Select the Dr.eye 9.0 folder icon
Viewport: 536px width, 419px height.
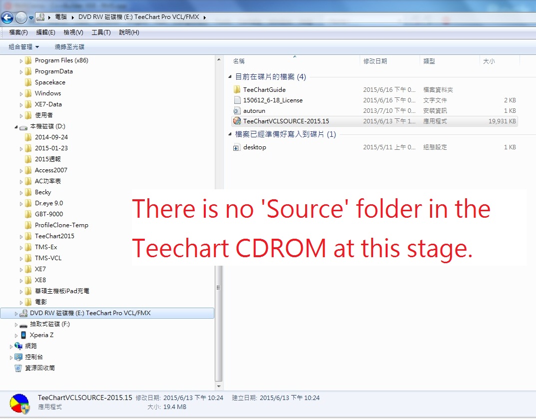coord(28,203)
